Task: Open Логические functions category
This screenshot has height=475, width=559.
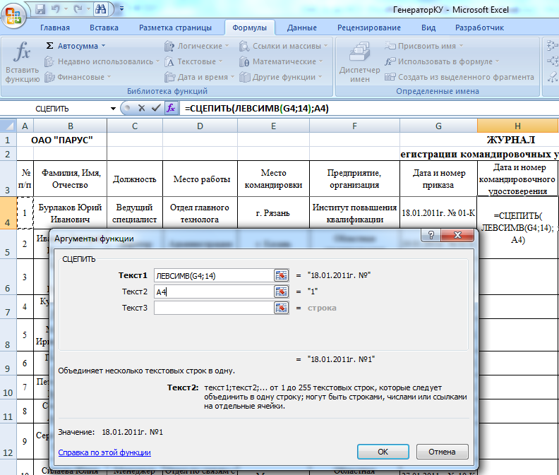Action: (196, 46)
